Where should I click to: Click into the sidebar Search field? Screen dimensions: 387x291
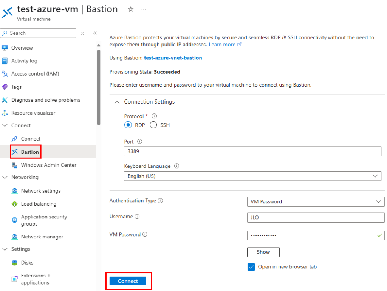[38, 33]
